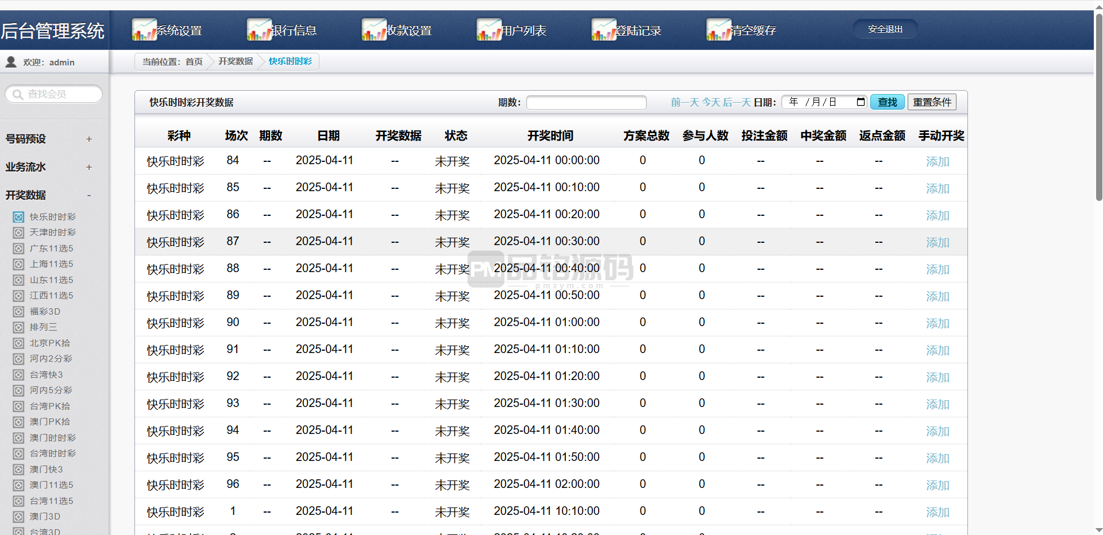Click the icon beside 澳门3D

(x=18, y=517)
